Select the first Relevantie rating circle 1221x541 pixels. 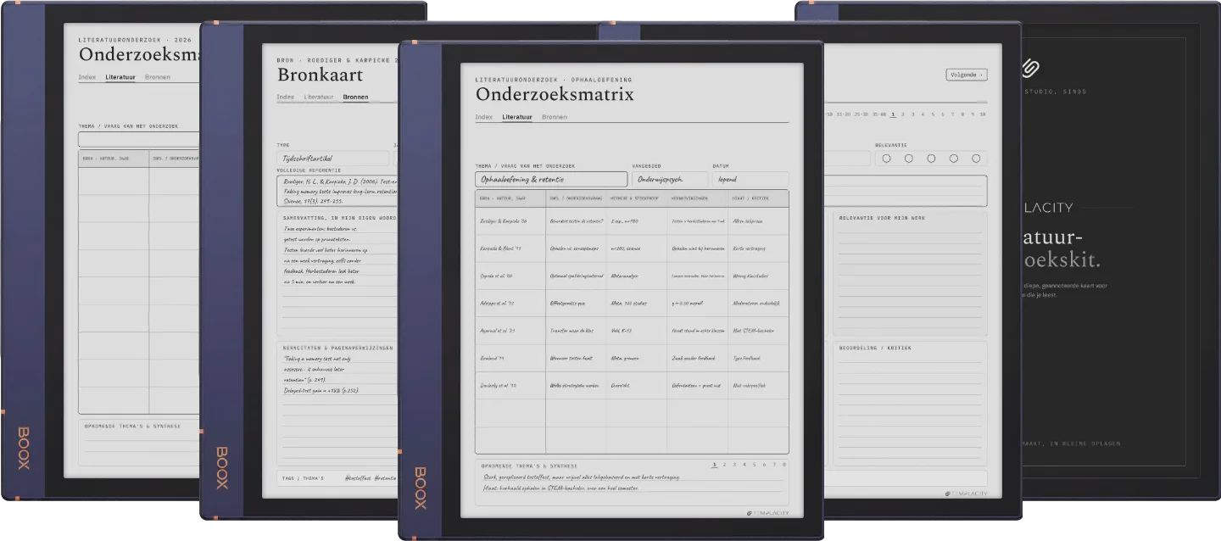[x=886, y=159]
